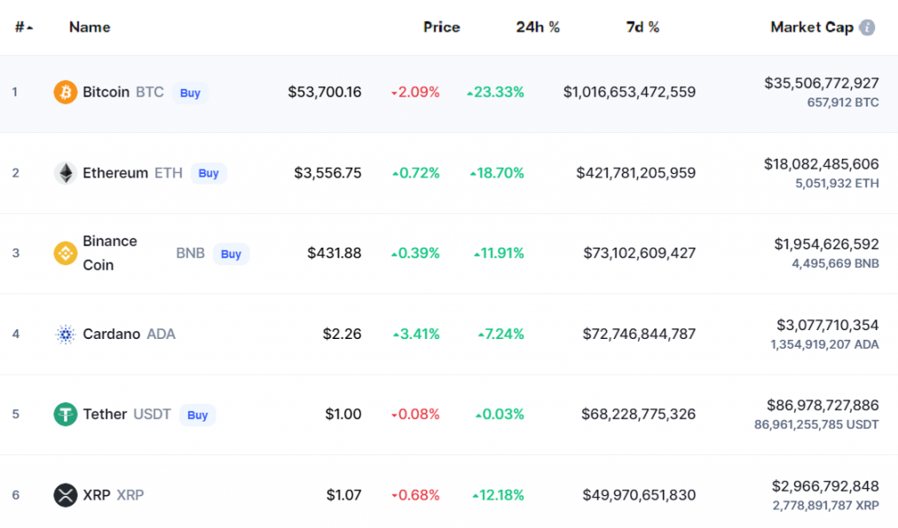Viewport: 898px width, 528px height.
Task: Open the Binance Coin page link
Action: point(110,253)
